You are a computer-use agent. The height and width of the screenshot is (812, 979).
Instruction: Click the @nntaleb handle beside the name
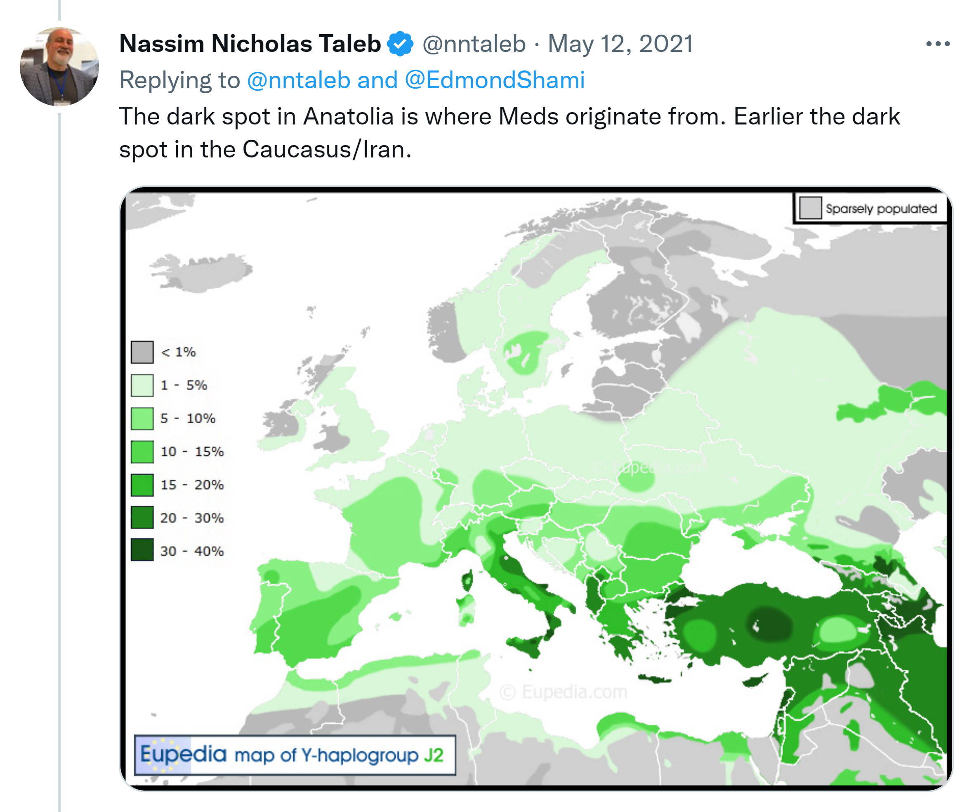pyautogui.click(x=474, y=44)
